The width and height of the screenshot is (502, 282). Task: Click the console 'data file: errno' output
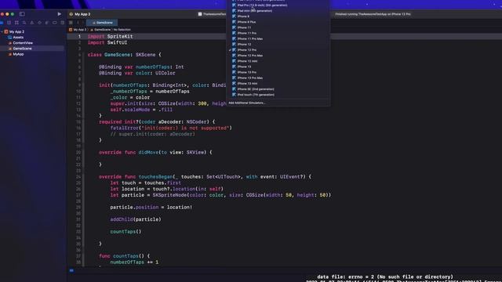click(385, 277)
